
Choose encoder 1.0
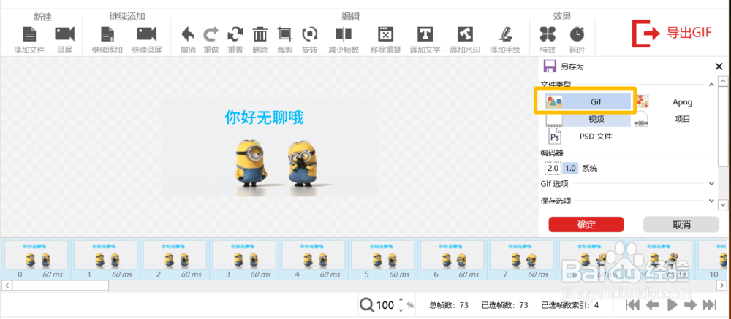(x=570, y=168)
